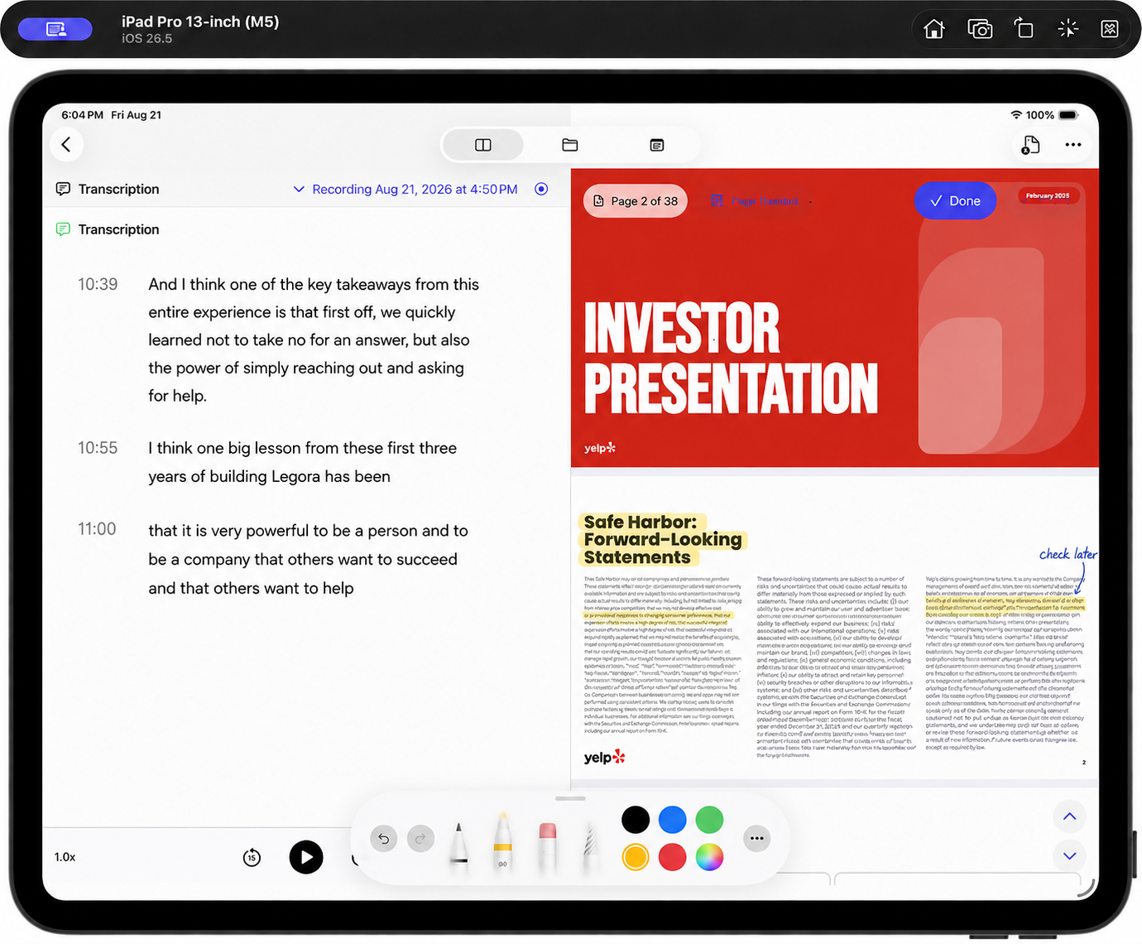Open the rainbow color picker wheel
This screenshot has width=1142, height=944.
tap(709, 857)
